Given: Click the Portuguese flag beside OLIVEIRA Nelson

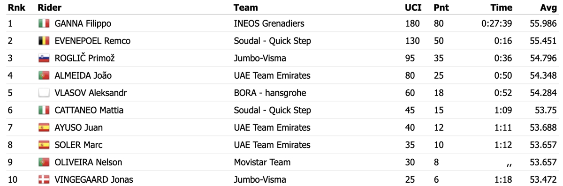Looking at the screenshot, I should tap(44, 162).
